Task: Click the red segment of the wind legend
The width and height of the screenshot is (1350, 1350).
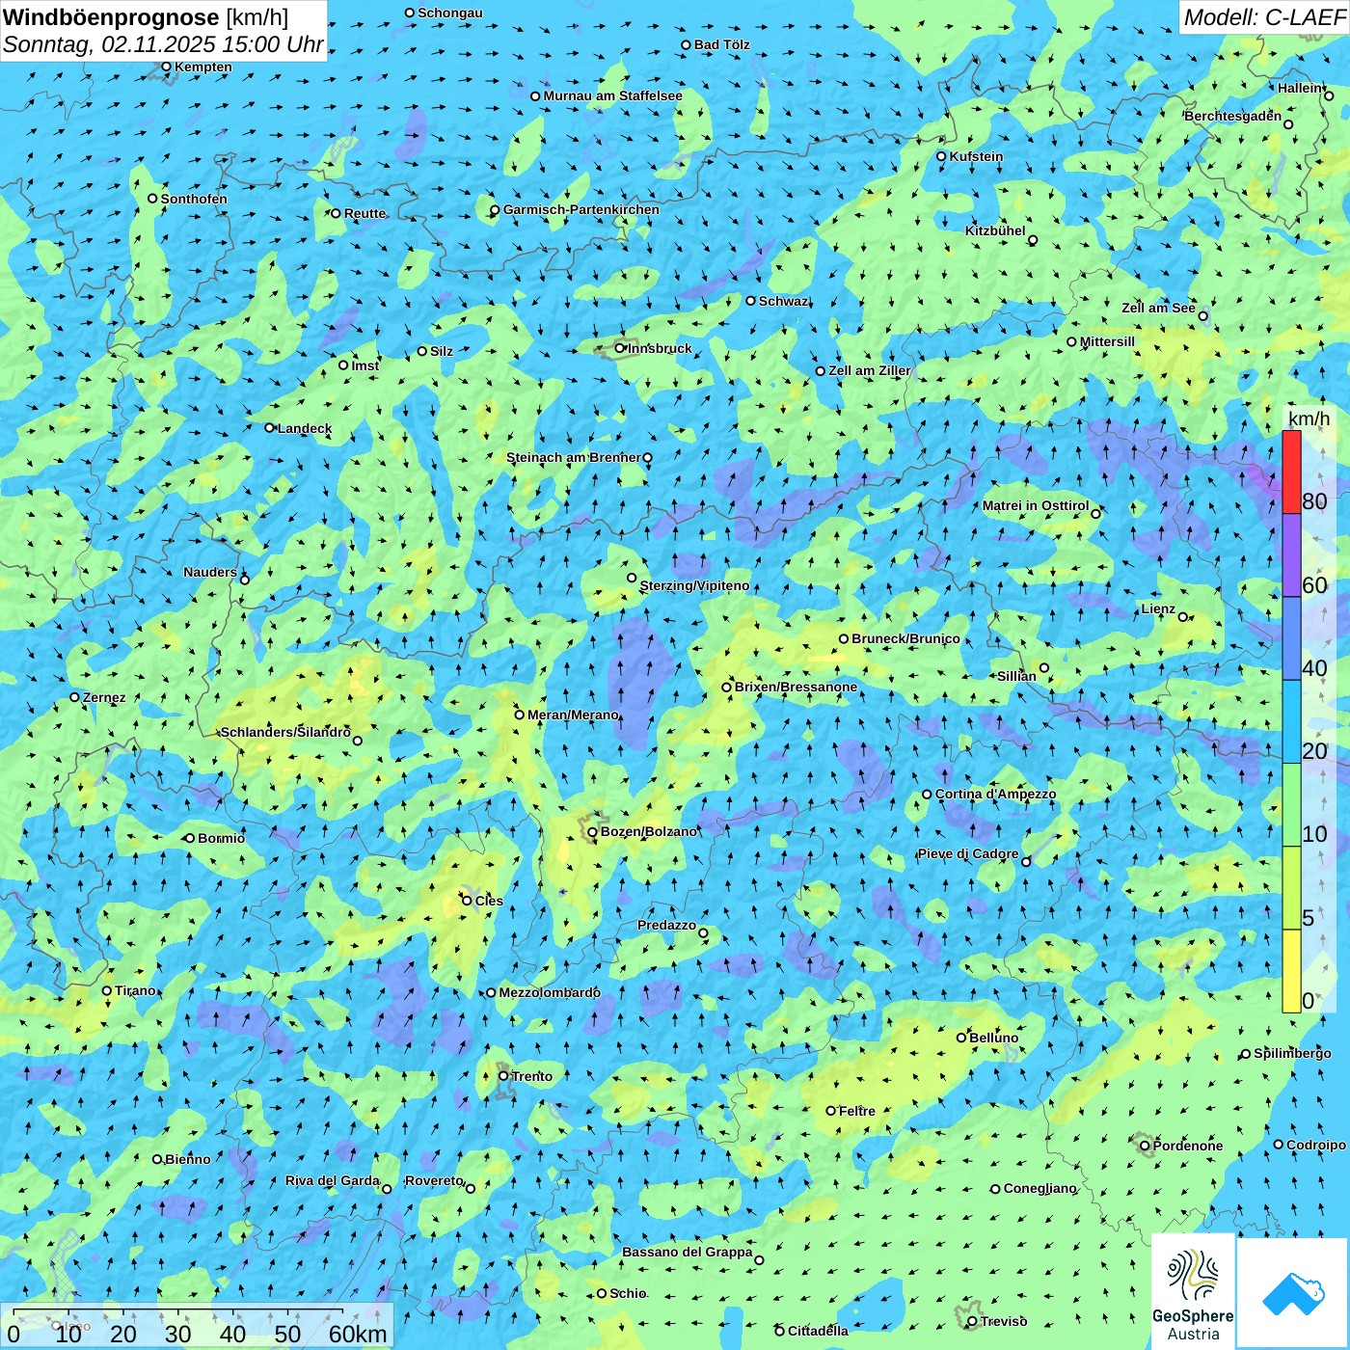Action: pos(1291,472)
